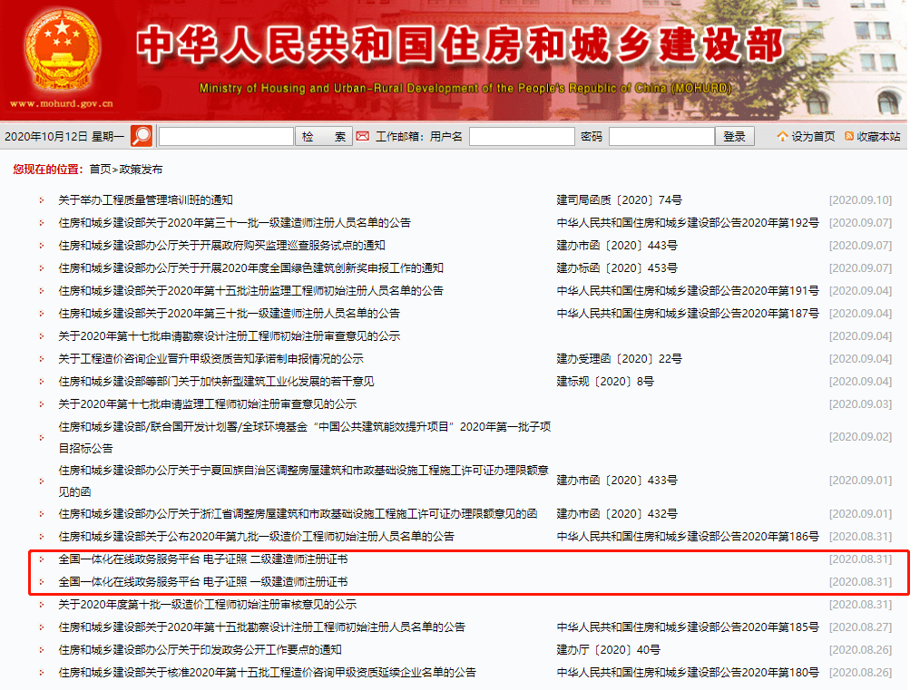Click the www.mohurd.gov.cn site address
Image resolution: width=920 pixels, height=690 pixels.
coord(63,102)
